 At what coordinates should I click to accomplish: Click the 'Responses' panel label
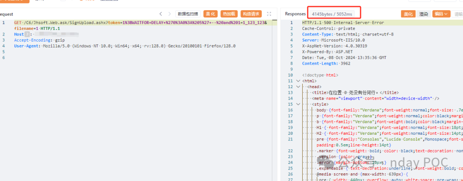[x=295, y=14]
